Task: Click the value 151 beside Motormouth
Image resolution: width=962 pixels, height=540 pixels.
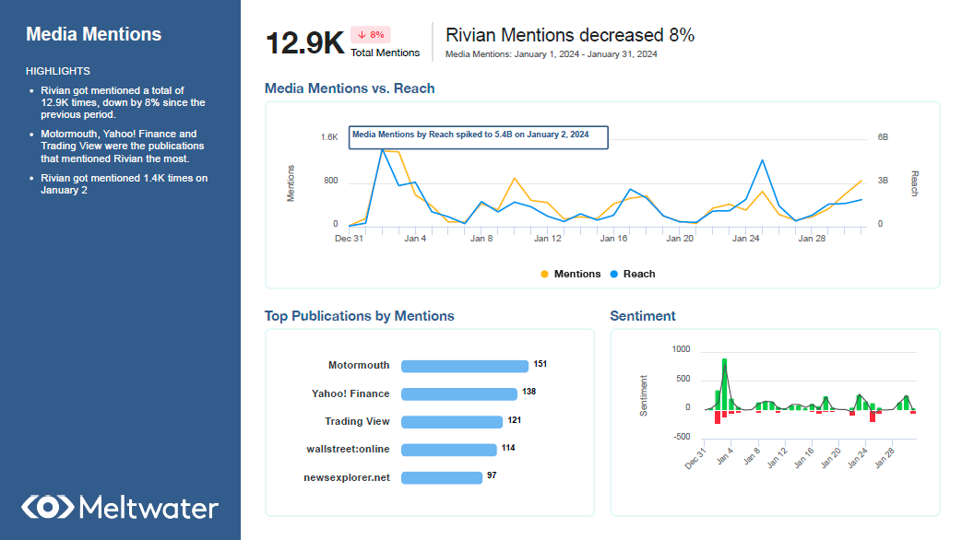Action: click(x=540, y=364)
